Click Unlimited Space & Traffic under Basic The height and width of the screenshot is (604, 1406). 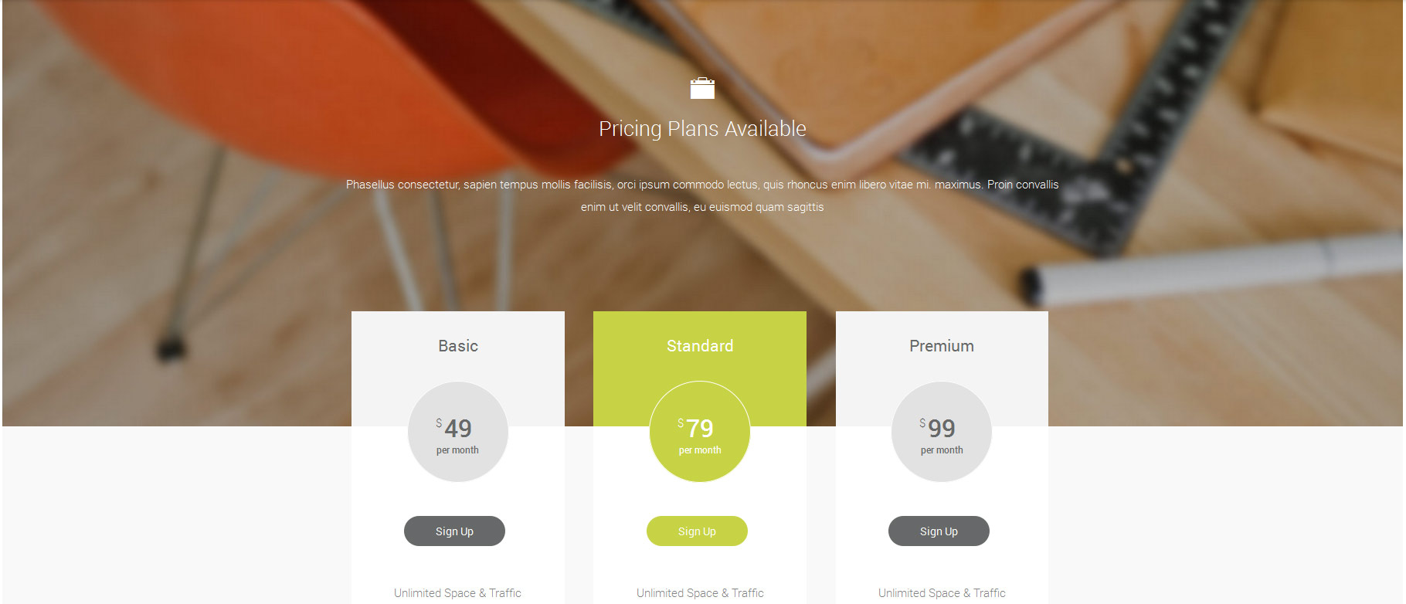pyautogui.click(x=457, y=593)
